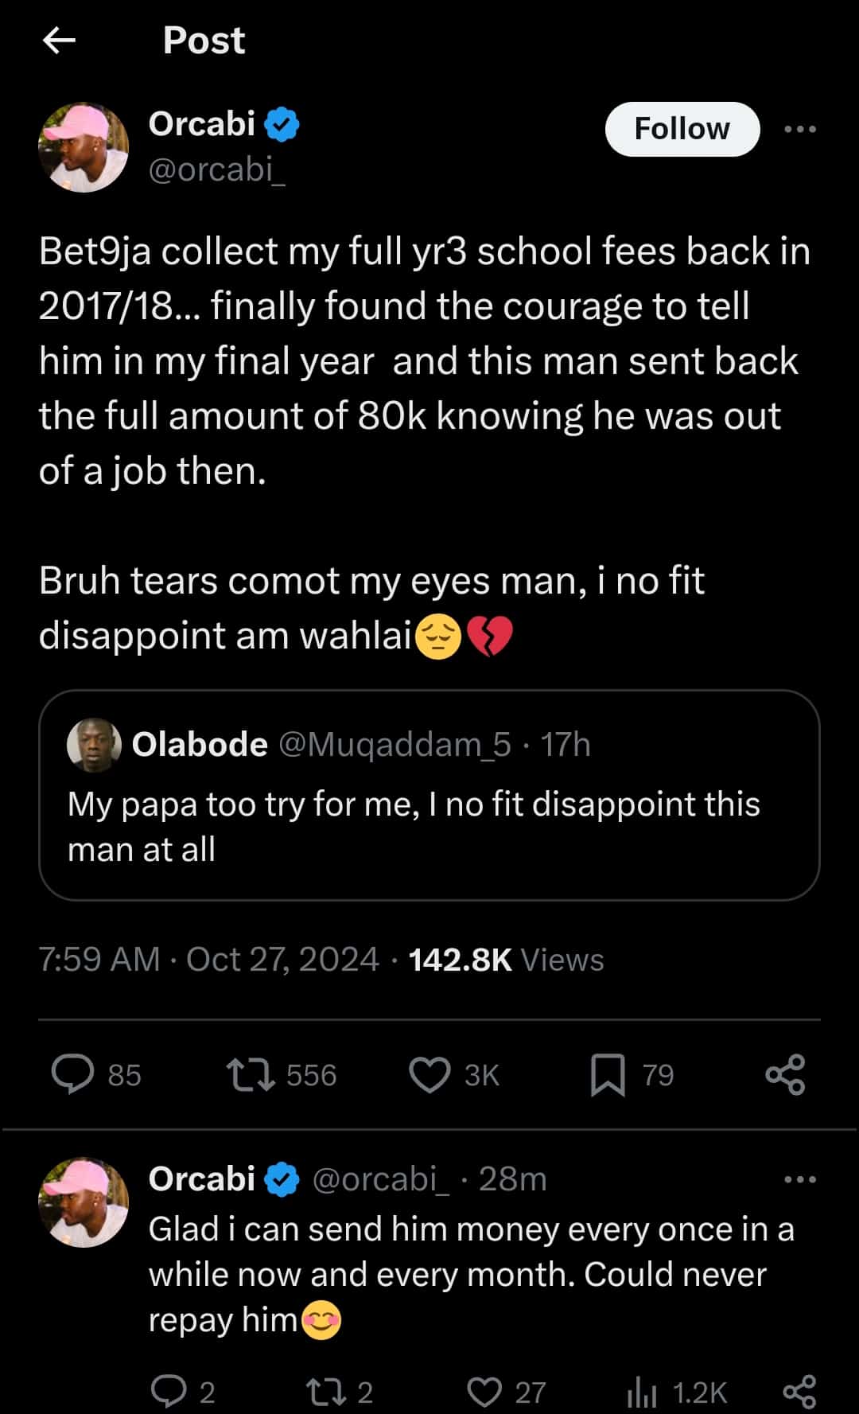
Task: Open Orcabi's profile picture on main post
Action: [84, 147]
